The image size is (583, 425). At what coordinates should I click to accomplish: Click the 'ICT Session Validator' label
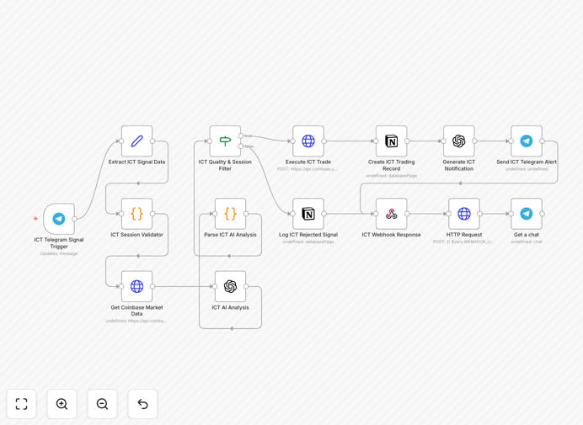click(136, 235)
